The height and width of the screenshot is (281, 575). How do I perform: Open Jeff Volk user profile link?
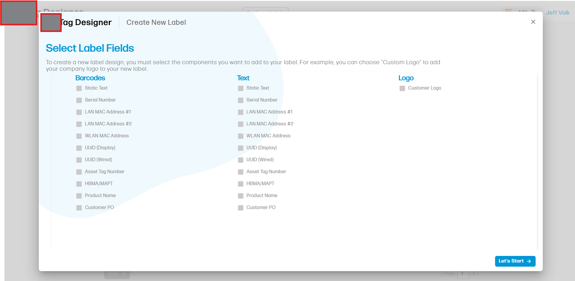pos(557,13)
